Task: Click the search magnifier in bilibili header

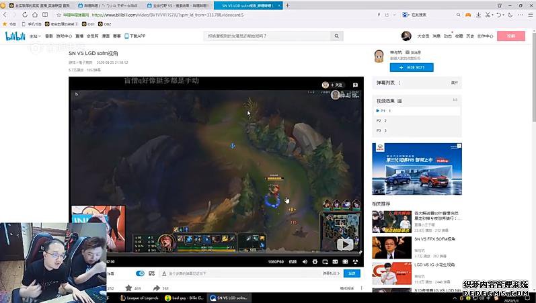Action: click(337, 36)
